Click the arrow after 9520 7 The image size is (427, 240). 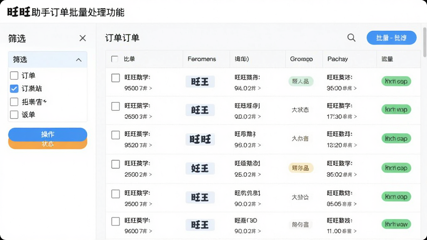(151, 145)
